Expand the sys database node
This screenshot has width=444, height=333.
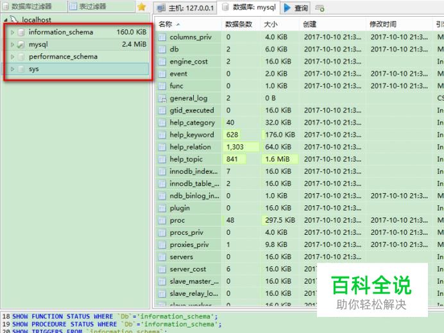(12, 69)
